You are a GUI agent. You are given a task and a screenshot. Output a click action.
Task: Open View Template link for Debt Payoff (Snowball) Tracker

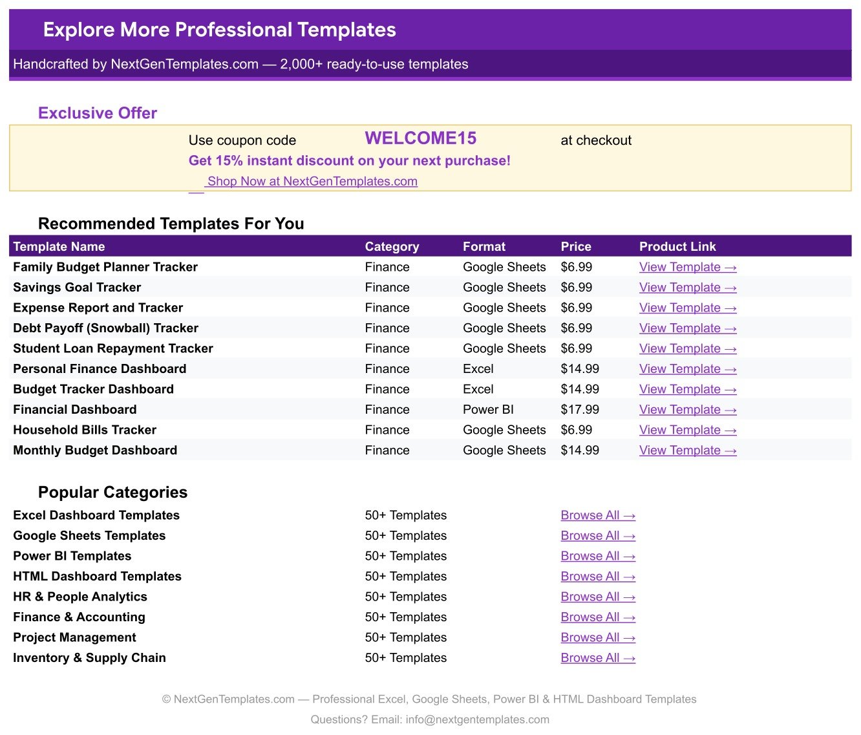point(688,328)
